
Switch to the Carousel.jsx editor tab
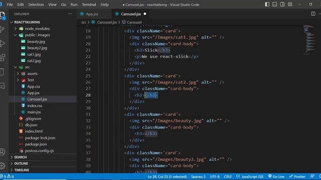(131, 14)
